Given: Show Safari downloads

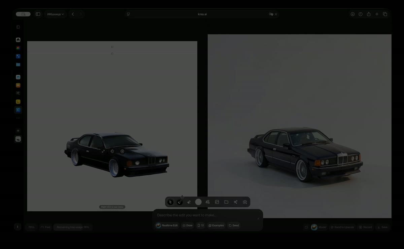Looking at the screenshot, I should tap(352, 14).
